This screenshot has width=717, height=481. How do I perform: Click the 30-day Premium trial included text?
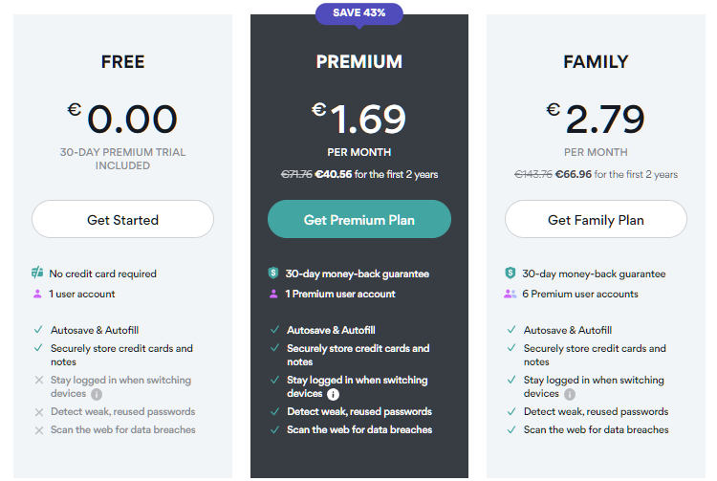[122, 159]
